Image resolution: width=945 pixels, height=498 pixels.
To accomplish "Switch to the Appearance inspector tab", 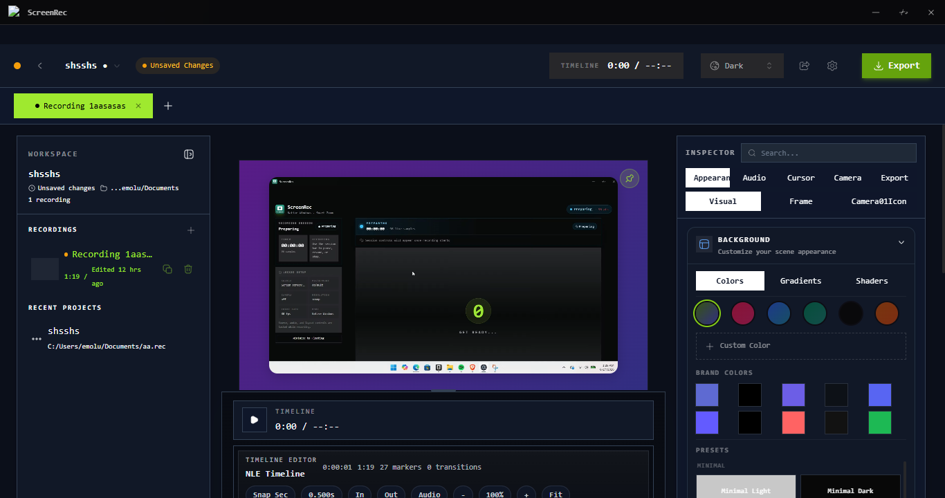I will pos(709,178).
